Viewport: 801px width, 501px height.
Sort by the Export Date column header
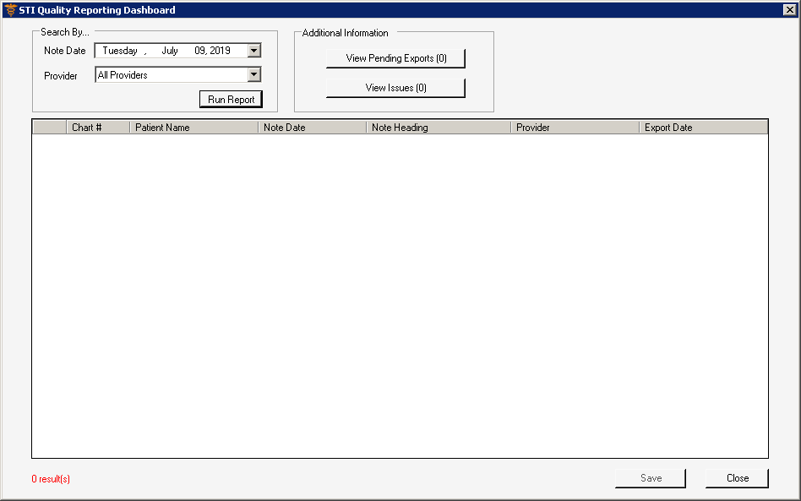point(703,128)
